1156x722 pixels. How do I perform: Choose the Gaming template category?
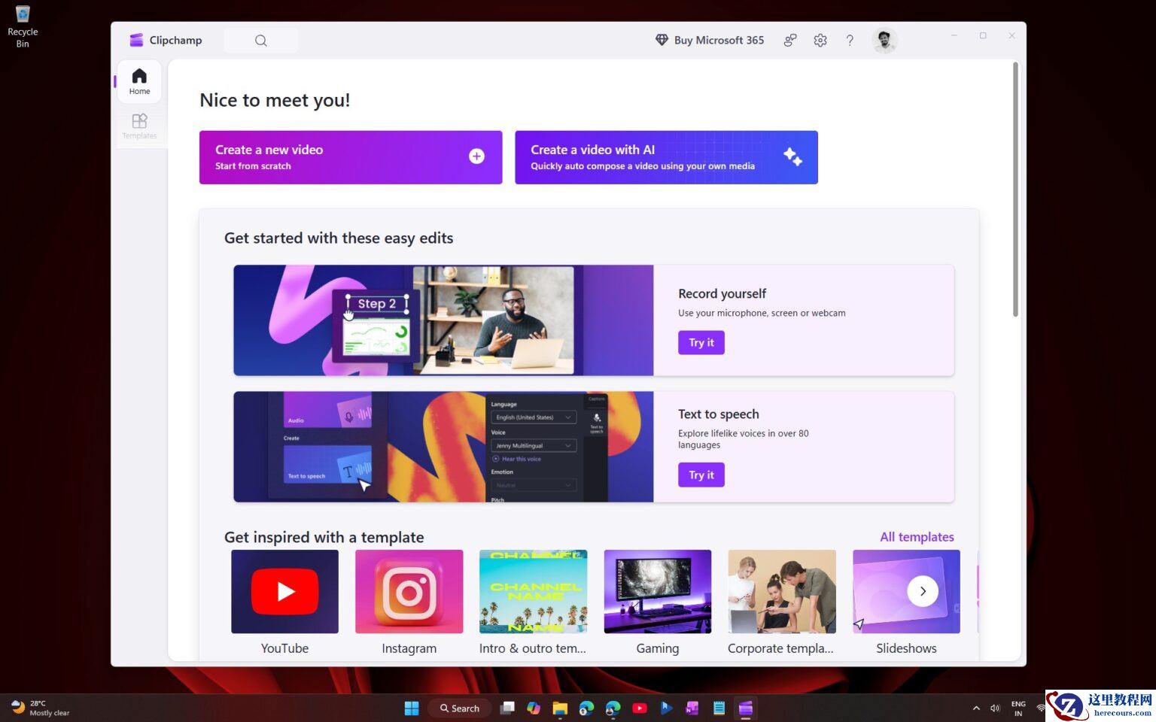coord(658,591)
